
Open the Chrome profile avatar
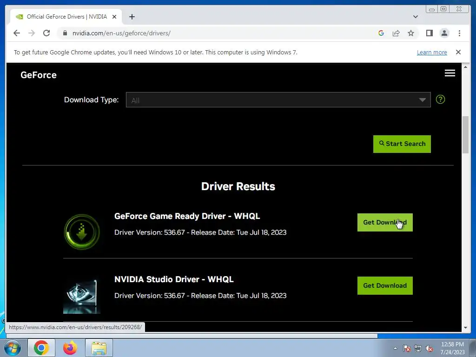[x=444, y=33]
